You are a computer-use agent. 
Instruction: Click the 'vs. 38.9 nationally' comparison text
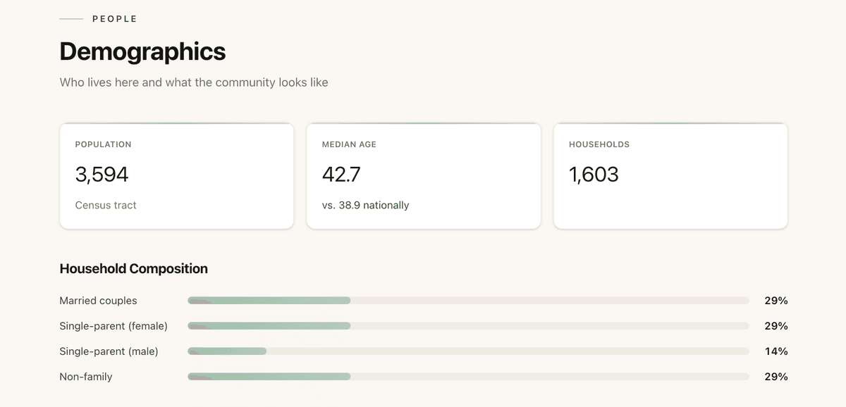(x=365, y=206)
